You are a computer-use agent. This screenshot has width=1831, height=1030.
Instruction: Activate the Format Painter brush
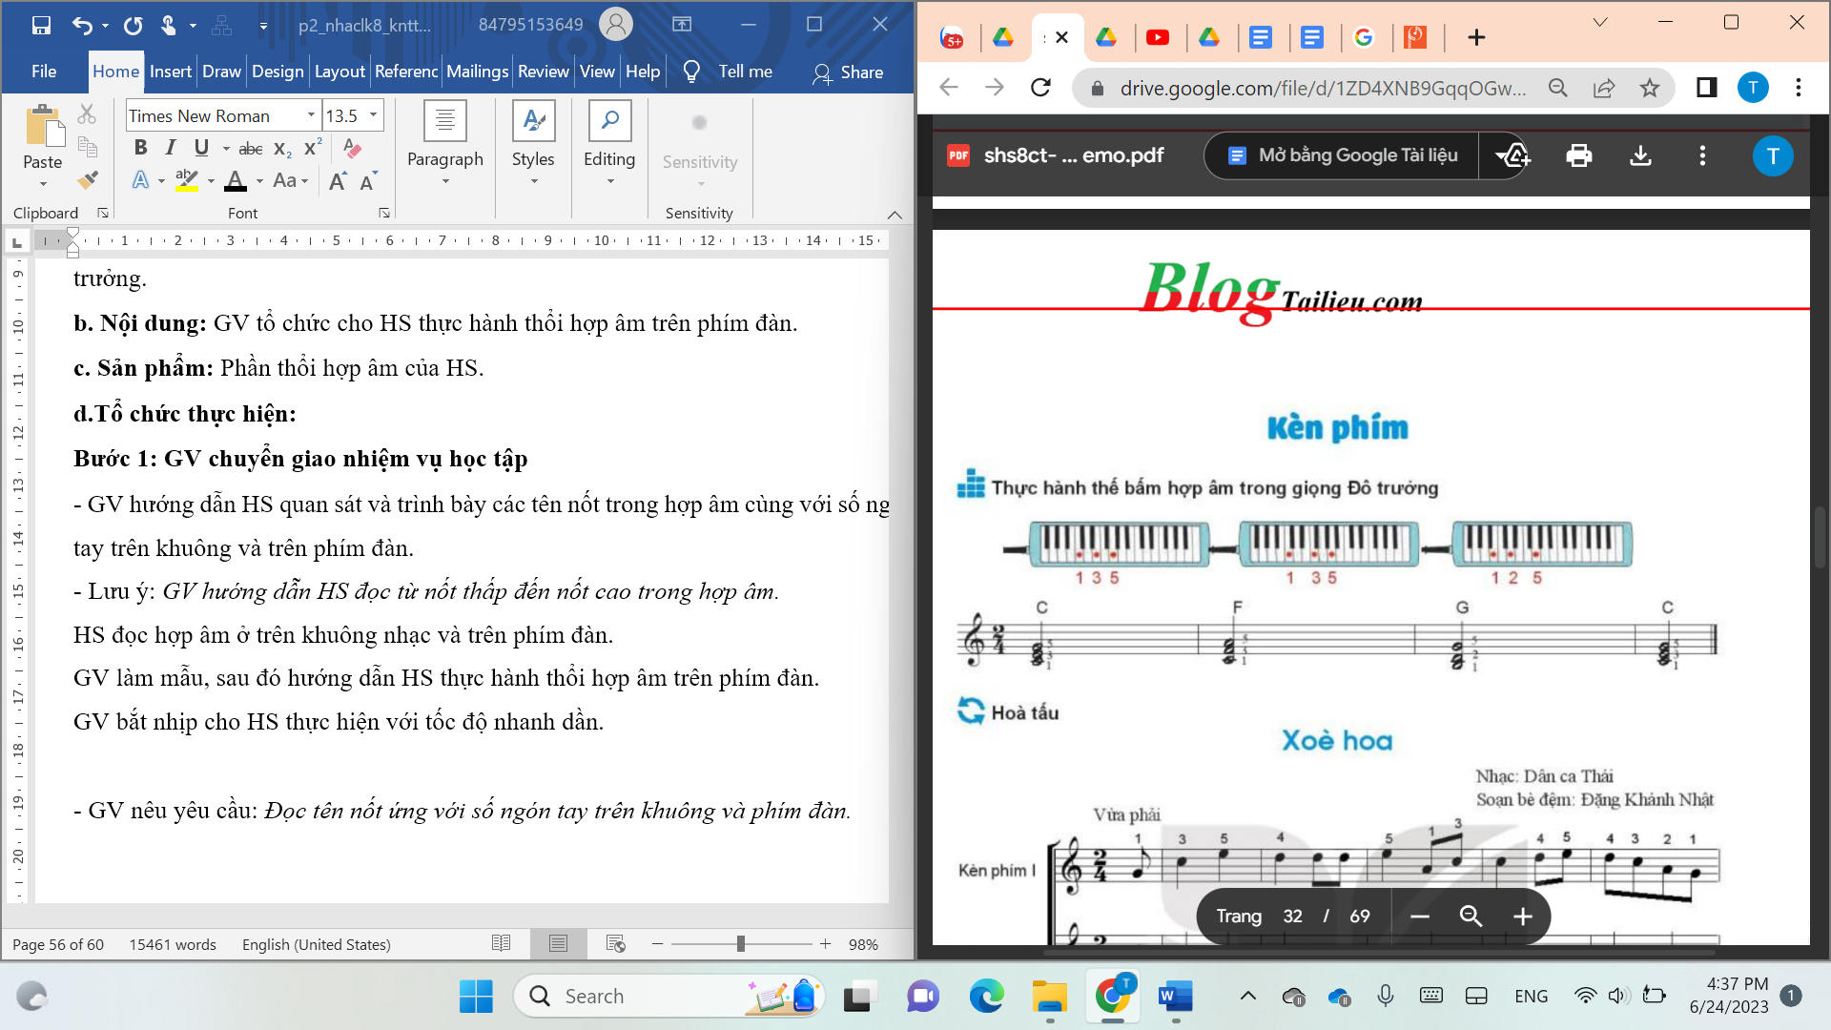pos(87,179)
